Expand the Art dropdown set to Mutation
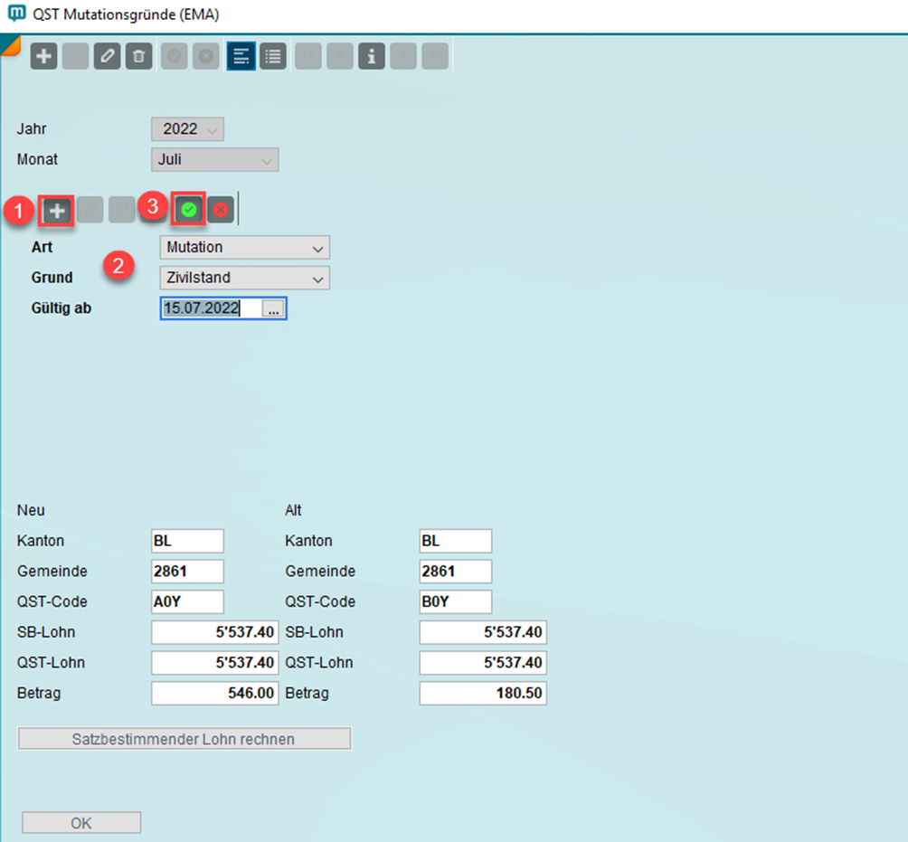 pos(244,247)
